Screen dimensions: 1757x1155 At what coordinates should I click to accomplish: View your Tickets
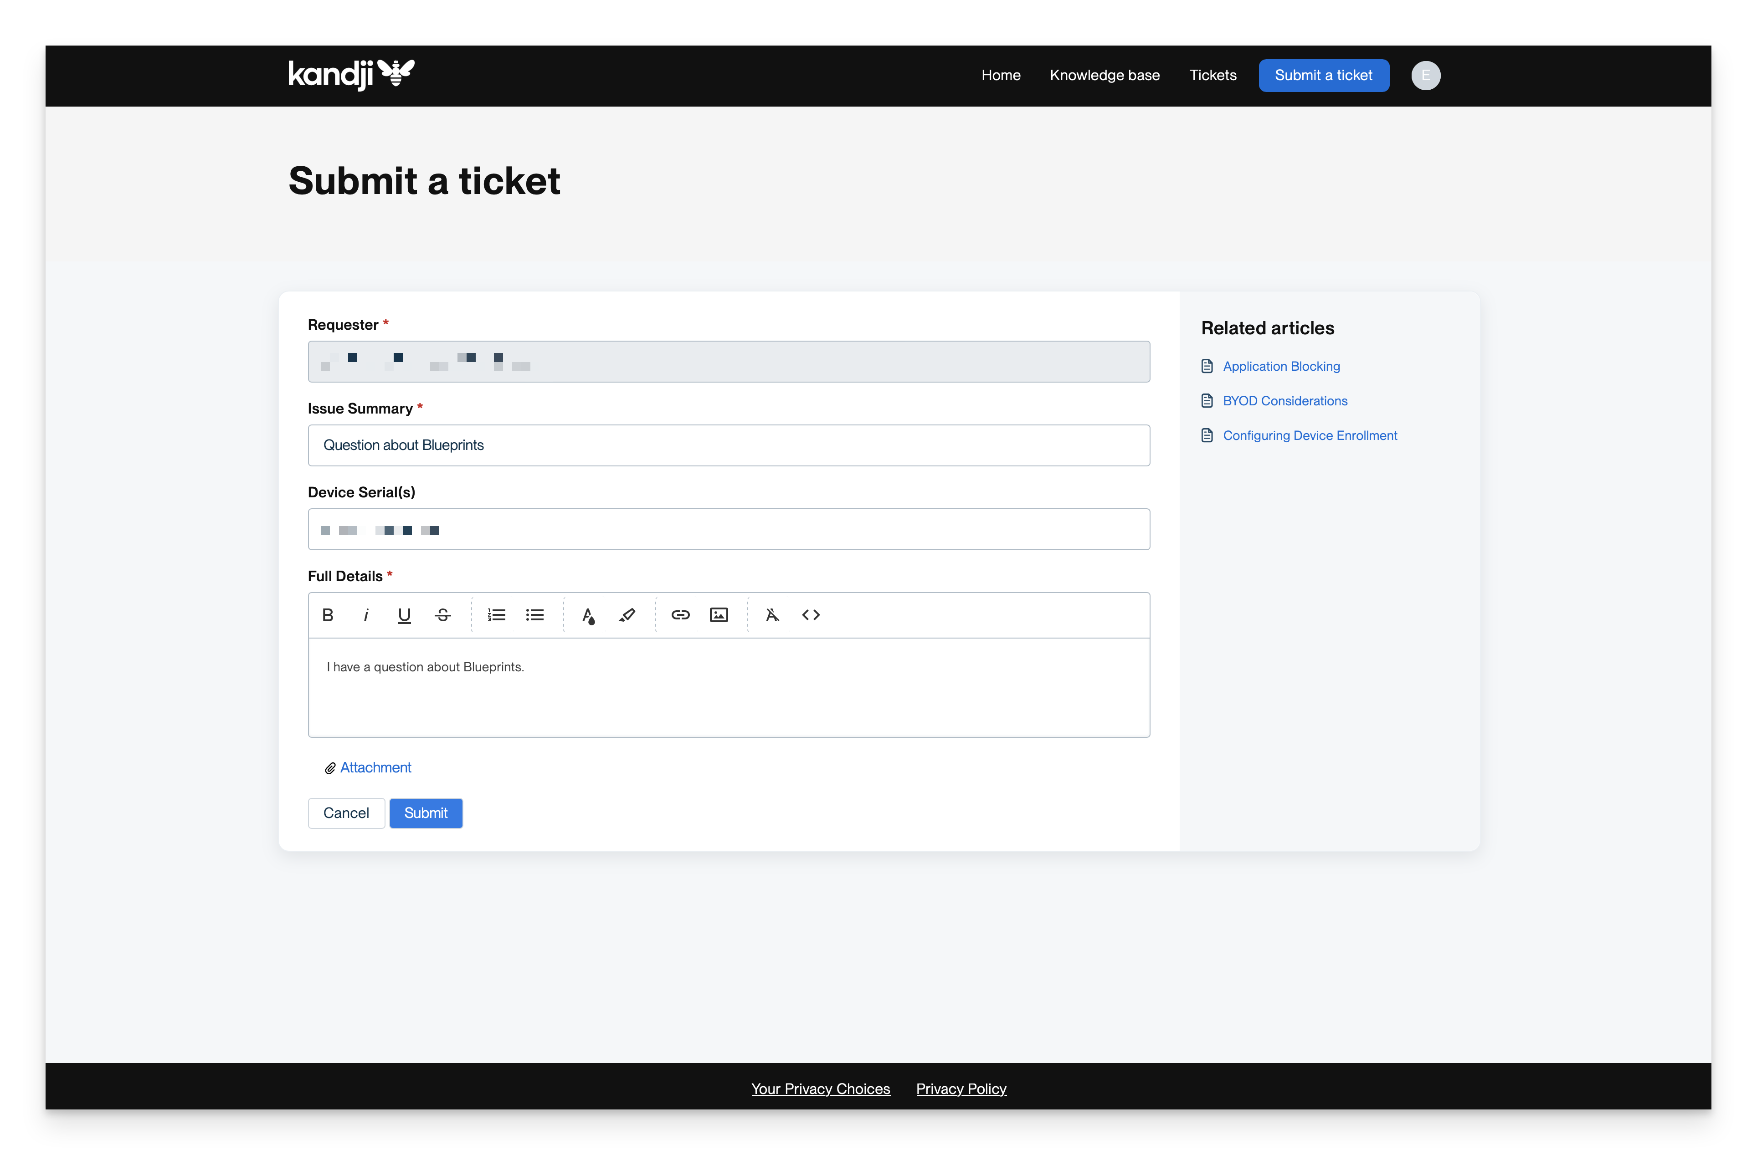(x=1212, y=75)
